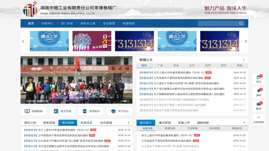Open more options for 常烟公文 panel
This screenshot has width=269, height=151.
coord(244,60)
